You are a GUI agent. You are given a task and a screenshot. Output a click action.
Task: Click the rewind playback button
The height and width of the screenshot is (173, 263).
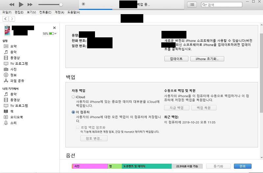(x=12, y=5)
